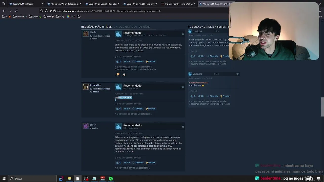324x182 pixels.
Task: Click the Windows Buscar search box
Action: [x=32, y=179]
